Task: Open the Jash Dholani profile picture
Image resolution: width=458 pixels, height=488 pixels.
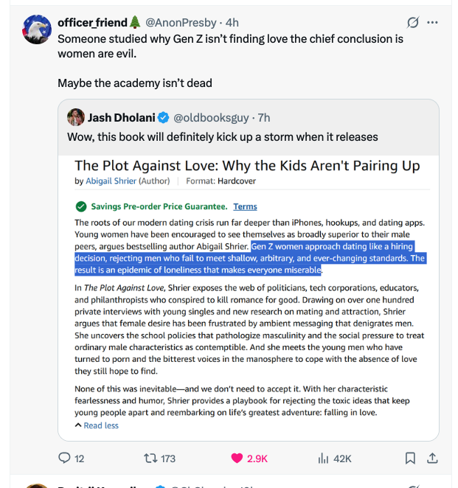Action: (76, 117)
